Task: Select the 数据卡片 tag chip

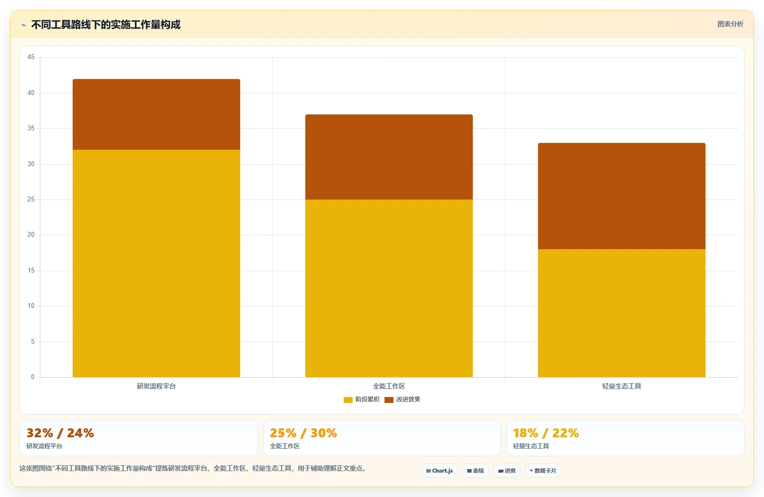Action: [x=543, y=471]
